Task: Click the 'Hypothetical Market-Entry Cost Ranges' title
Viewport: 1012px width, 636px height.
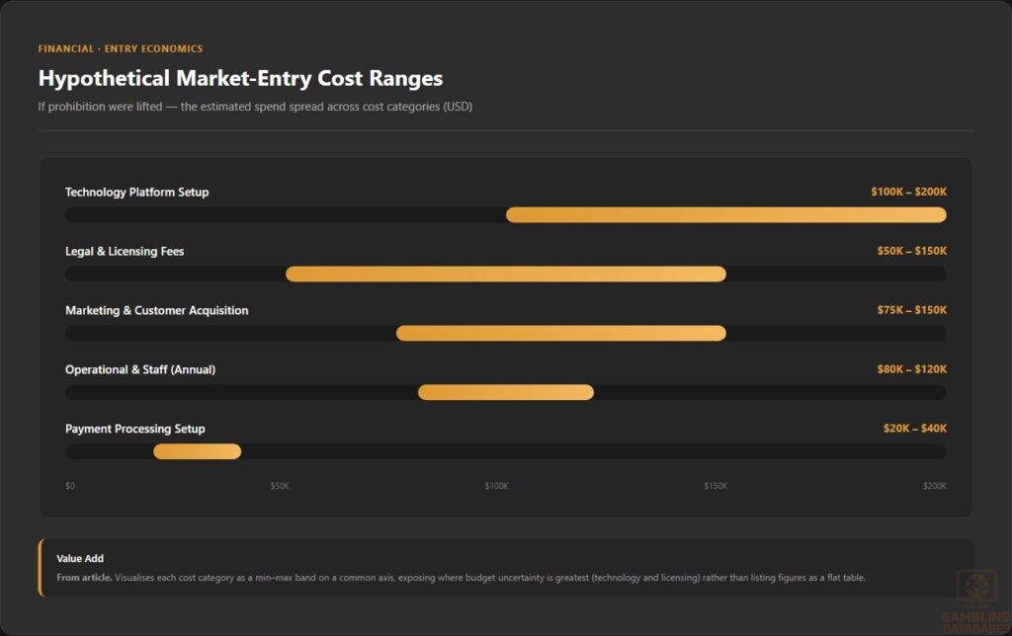Action: (x=240, y=78)
